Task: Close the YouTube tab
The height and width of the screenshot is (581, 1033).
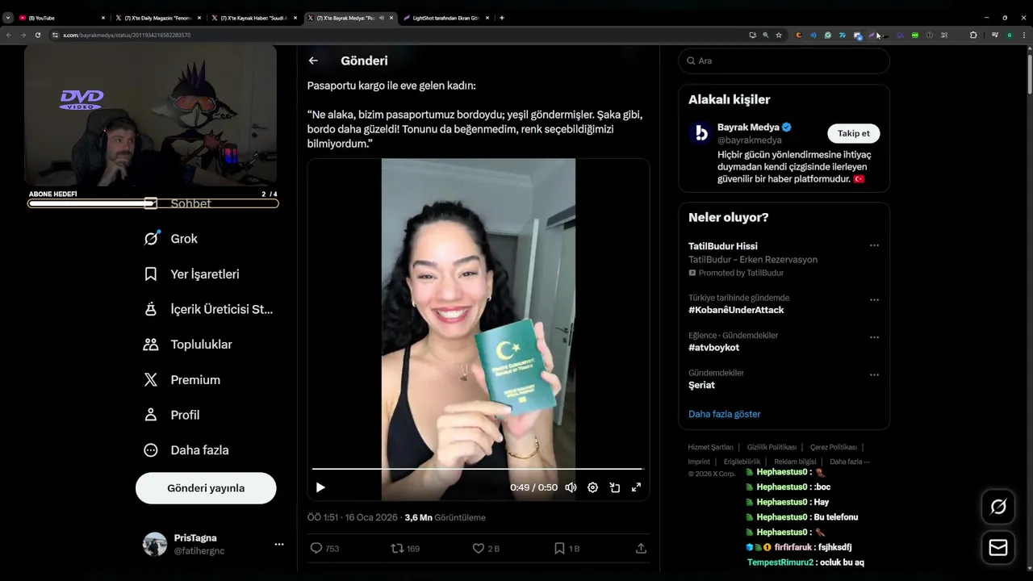Action: [103, 18]
